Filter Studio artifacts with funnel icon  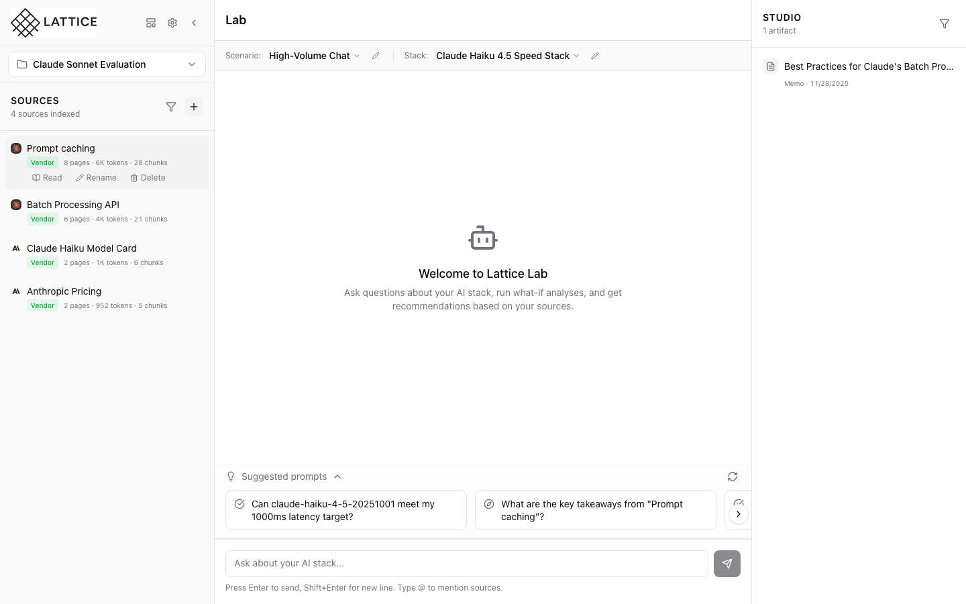coord(945,23)
